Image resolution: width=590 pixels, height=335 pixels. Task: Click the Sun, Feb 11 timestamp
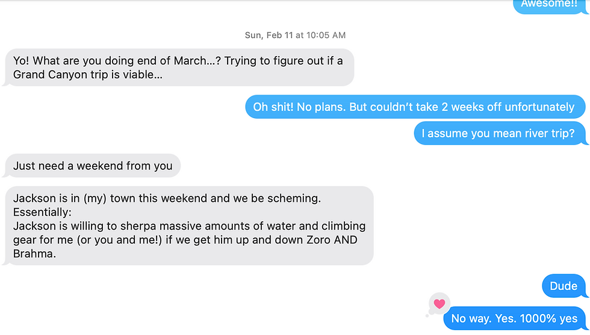[x=295, y=35]
